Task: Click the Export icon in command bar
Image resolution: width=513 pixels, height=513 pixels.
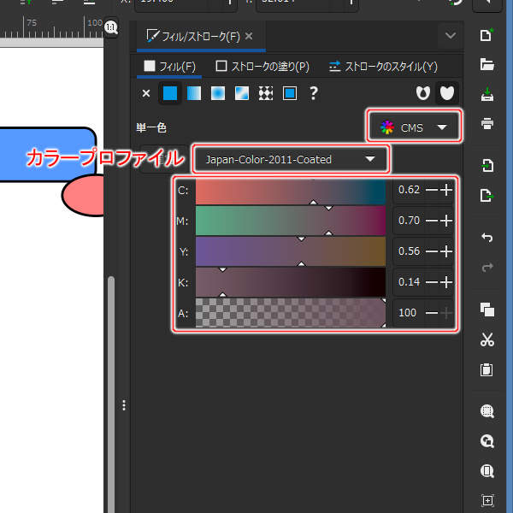Action: pos(486,195)
